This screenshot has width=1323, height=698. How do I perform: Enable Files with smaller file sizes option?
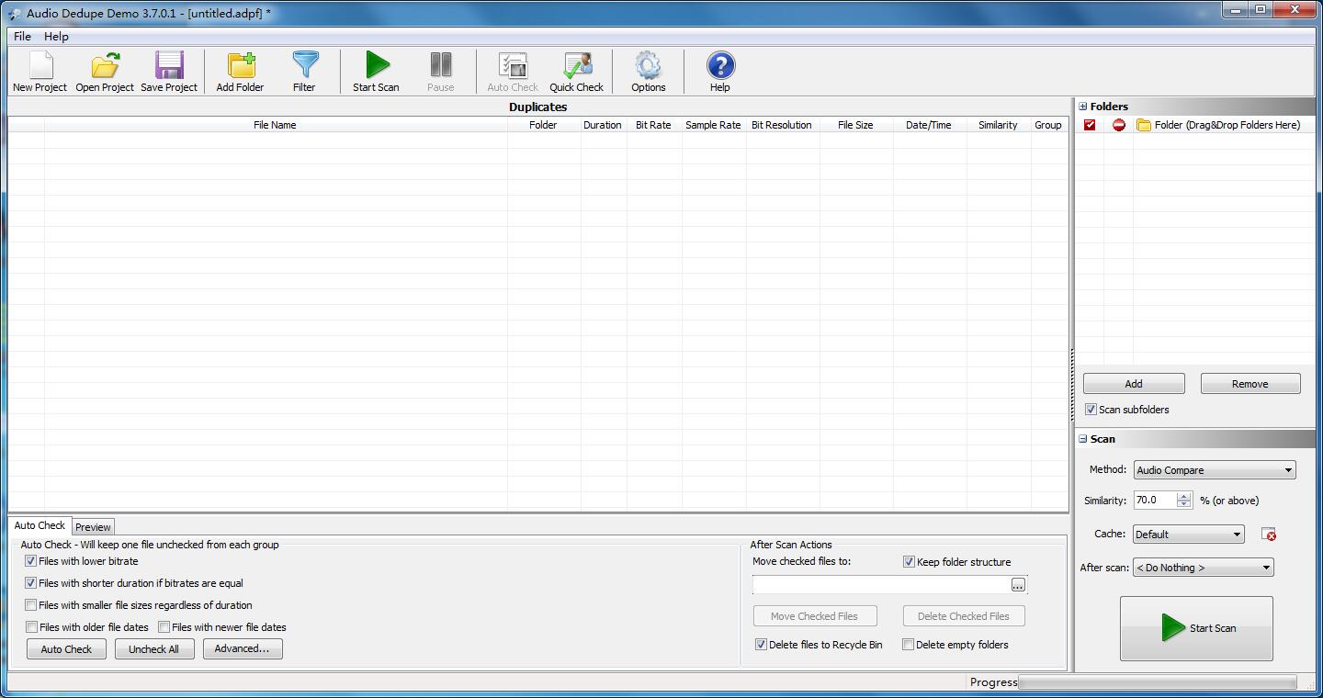[31, 605]
